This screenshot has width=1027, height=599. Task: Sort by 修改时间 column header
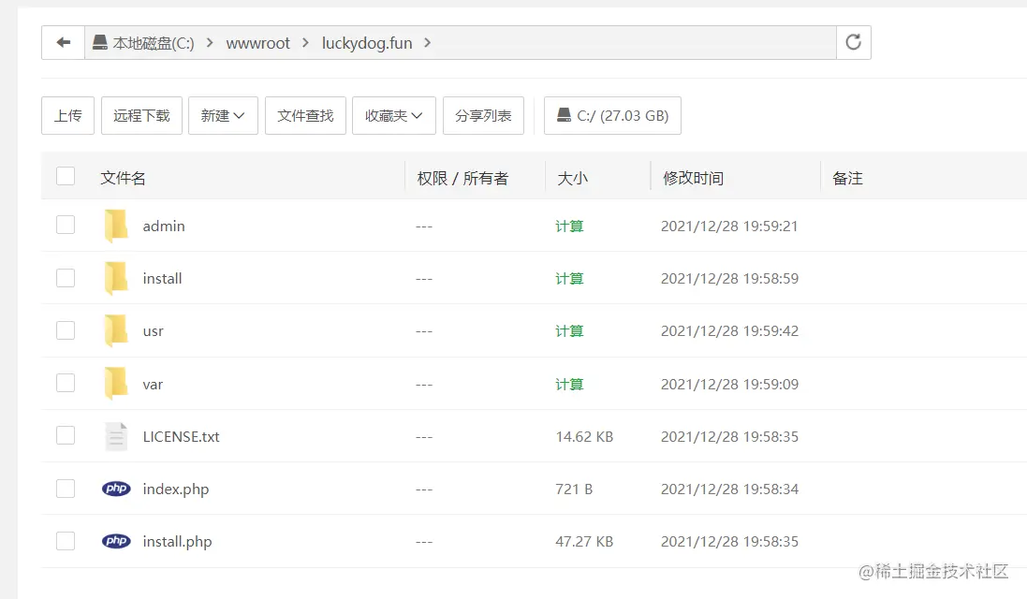point(693,178)
